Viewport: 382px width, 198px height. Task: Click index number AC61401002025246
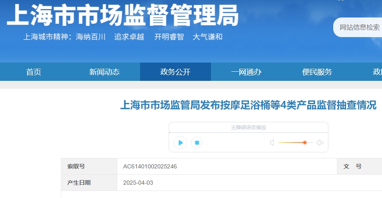coord(150,166)
